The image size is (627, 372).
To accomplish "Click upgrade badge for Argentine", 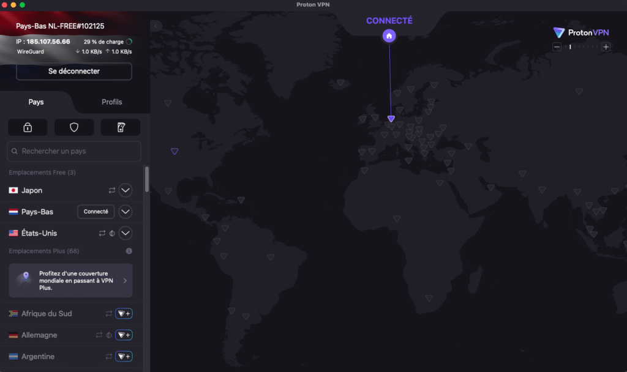I will [124, 357].
